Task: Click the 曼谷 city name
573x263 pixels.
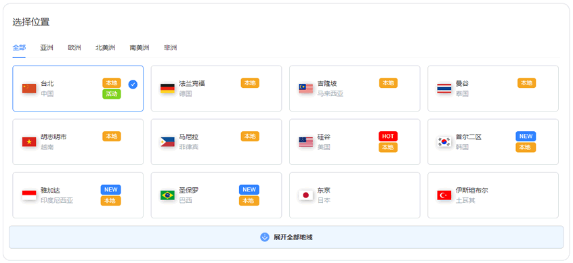Action: (x=462, y=84)
